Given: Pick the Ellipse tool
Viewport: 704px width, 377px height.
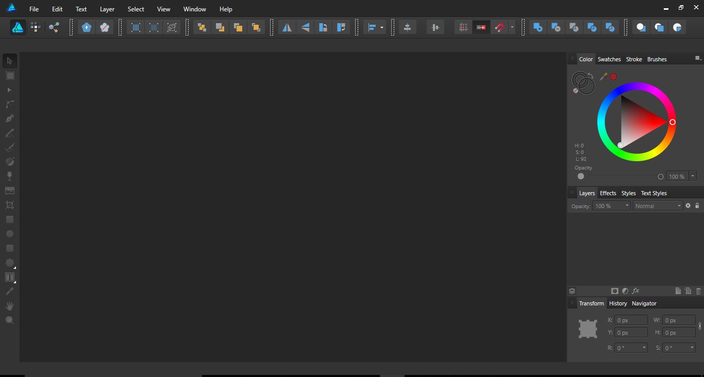Looking at the screenshot, I should [x=9, y=233].
